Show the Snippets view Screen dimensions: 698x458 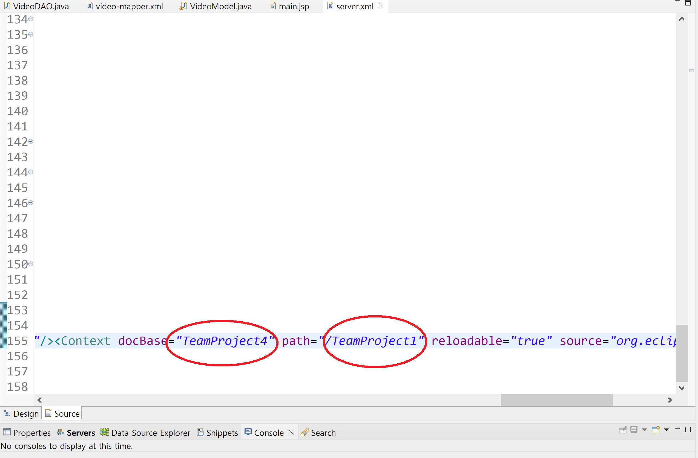(x=222, y=433)
